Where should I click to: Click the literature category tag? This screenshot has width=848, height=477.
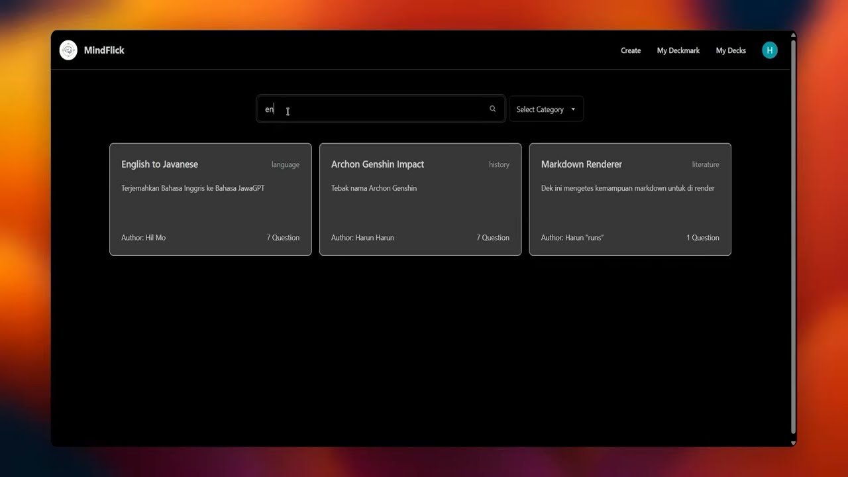[x=706, y=165]
